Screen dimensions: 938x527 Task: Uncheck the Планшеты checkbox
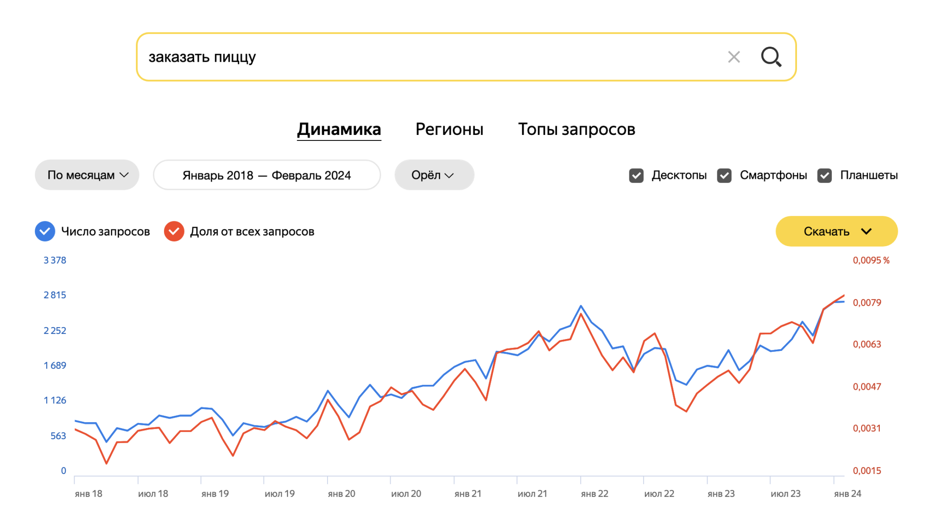[824, 176]
